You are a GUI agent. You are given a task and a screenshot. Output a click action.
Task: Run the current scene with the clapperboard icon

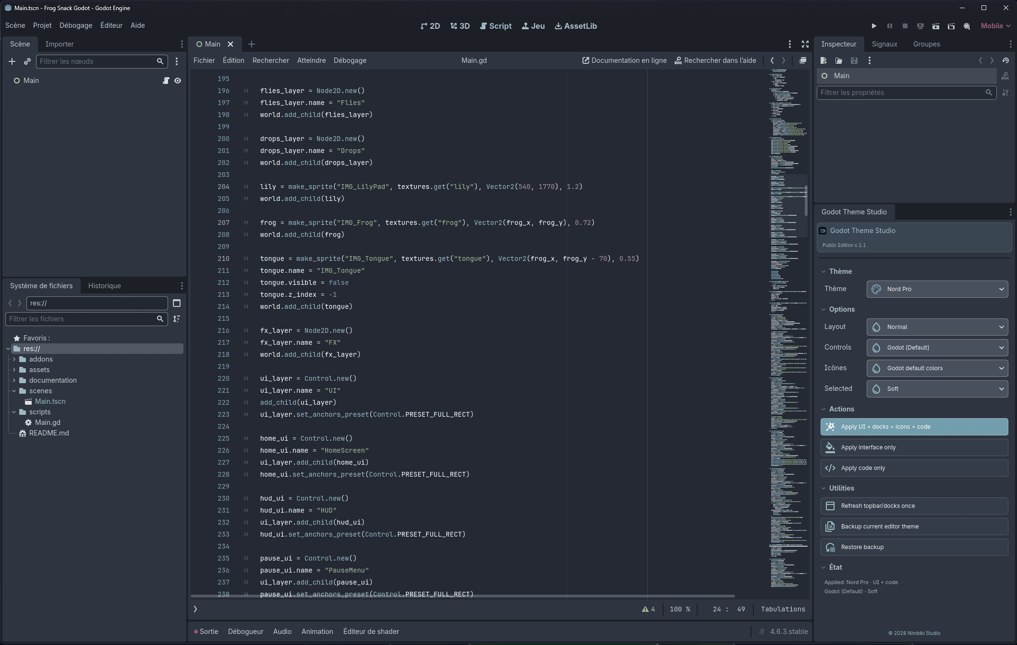point(936,26)
